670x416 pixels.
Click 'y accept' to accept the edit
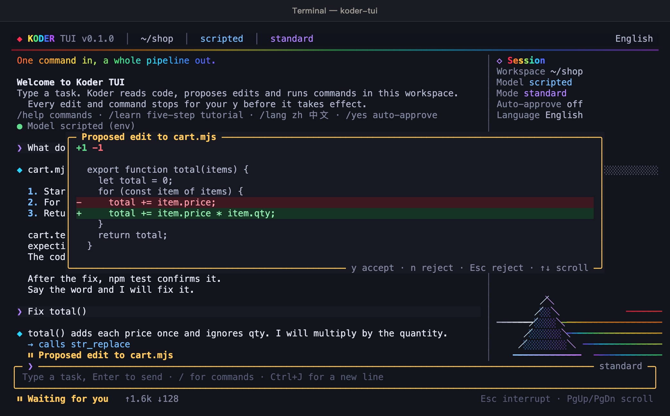[x=373, y=268]
